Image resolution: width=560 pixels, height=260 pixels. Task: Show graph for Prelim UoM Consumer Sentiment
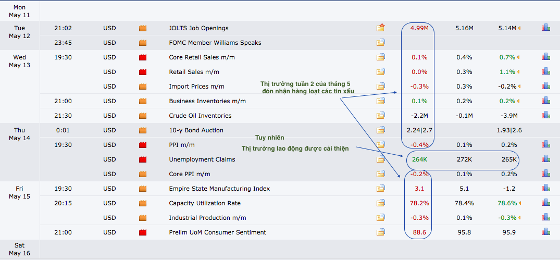[545, 232]
